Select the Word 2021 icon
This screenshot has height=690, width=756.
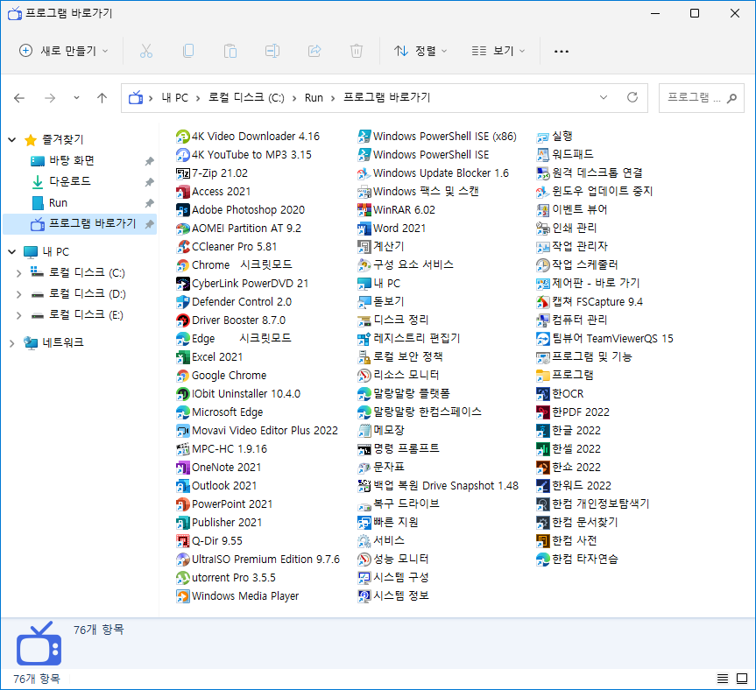tap(364, 229)
